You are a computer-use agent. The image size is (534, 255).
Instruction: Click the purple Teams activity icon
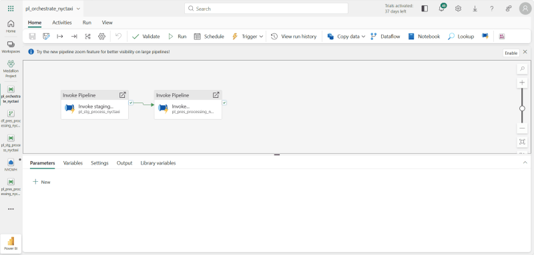502,37
